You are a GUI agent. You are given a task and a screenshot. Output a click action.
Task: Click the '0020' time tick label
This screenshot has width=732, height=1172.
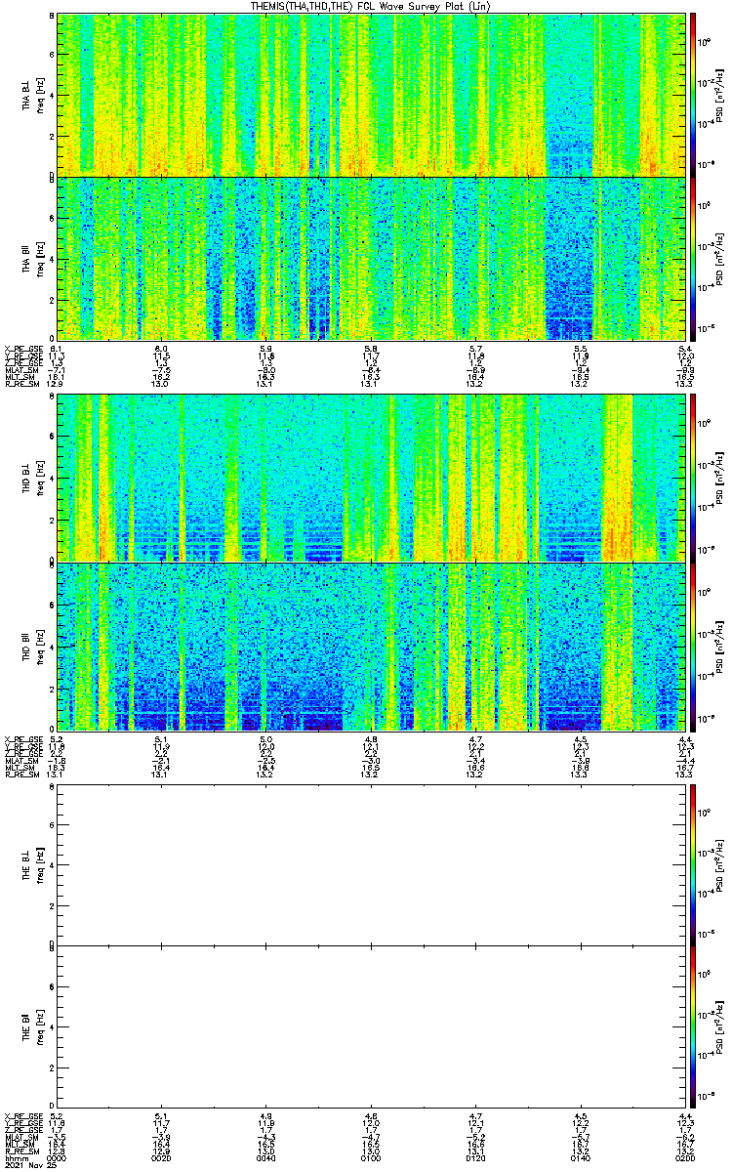pyautogui.click(x=161, y=1158)
